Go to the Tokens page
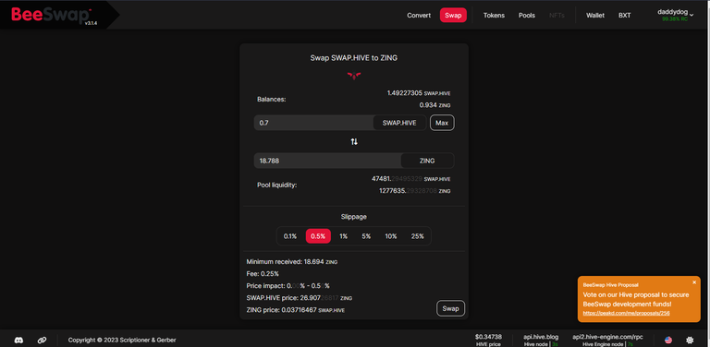The width and height of the screenshot is (710, 347). click(494, 16)
